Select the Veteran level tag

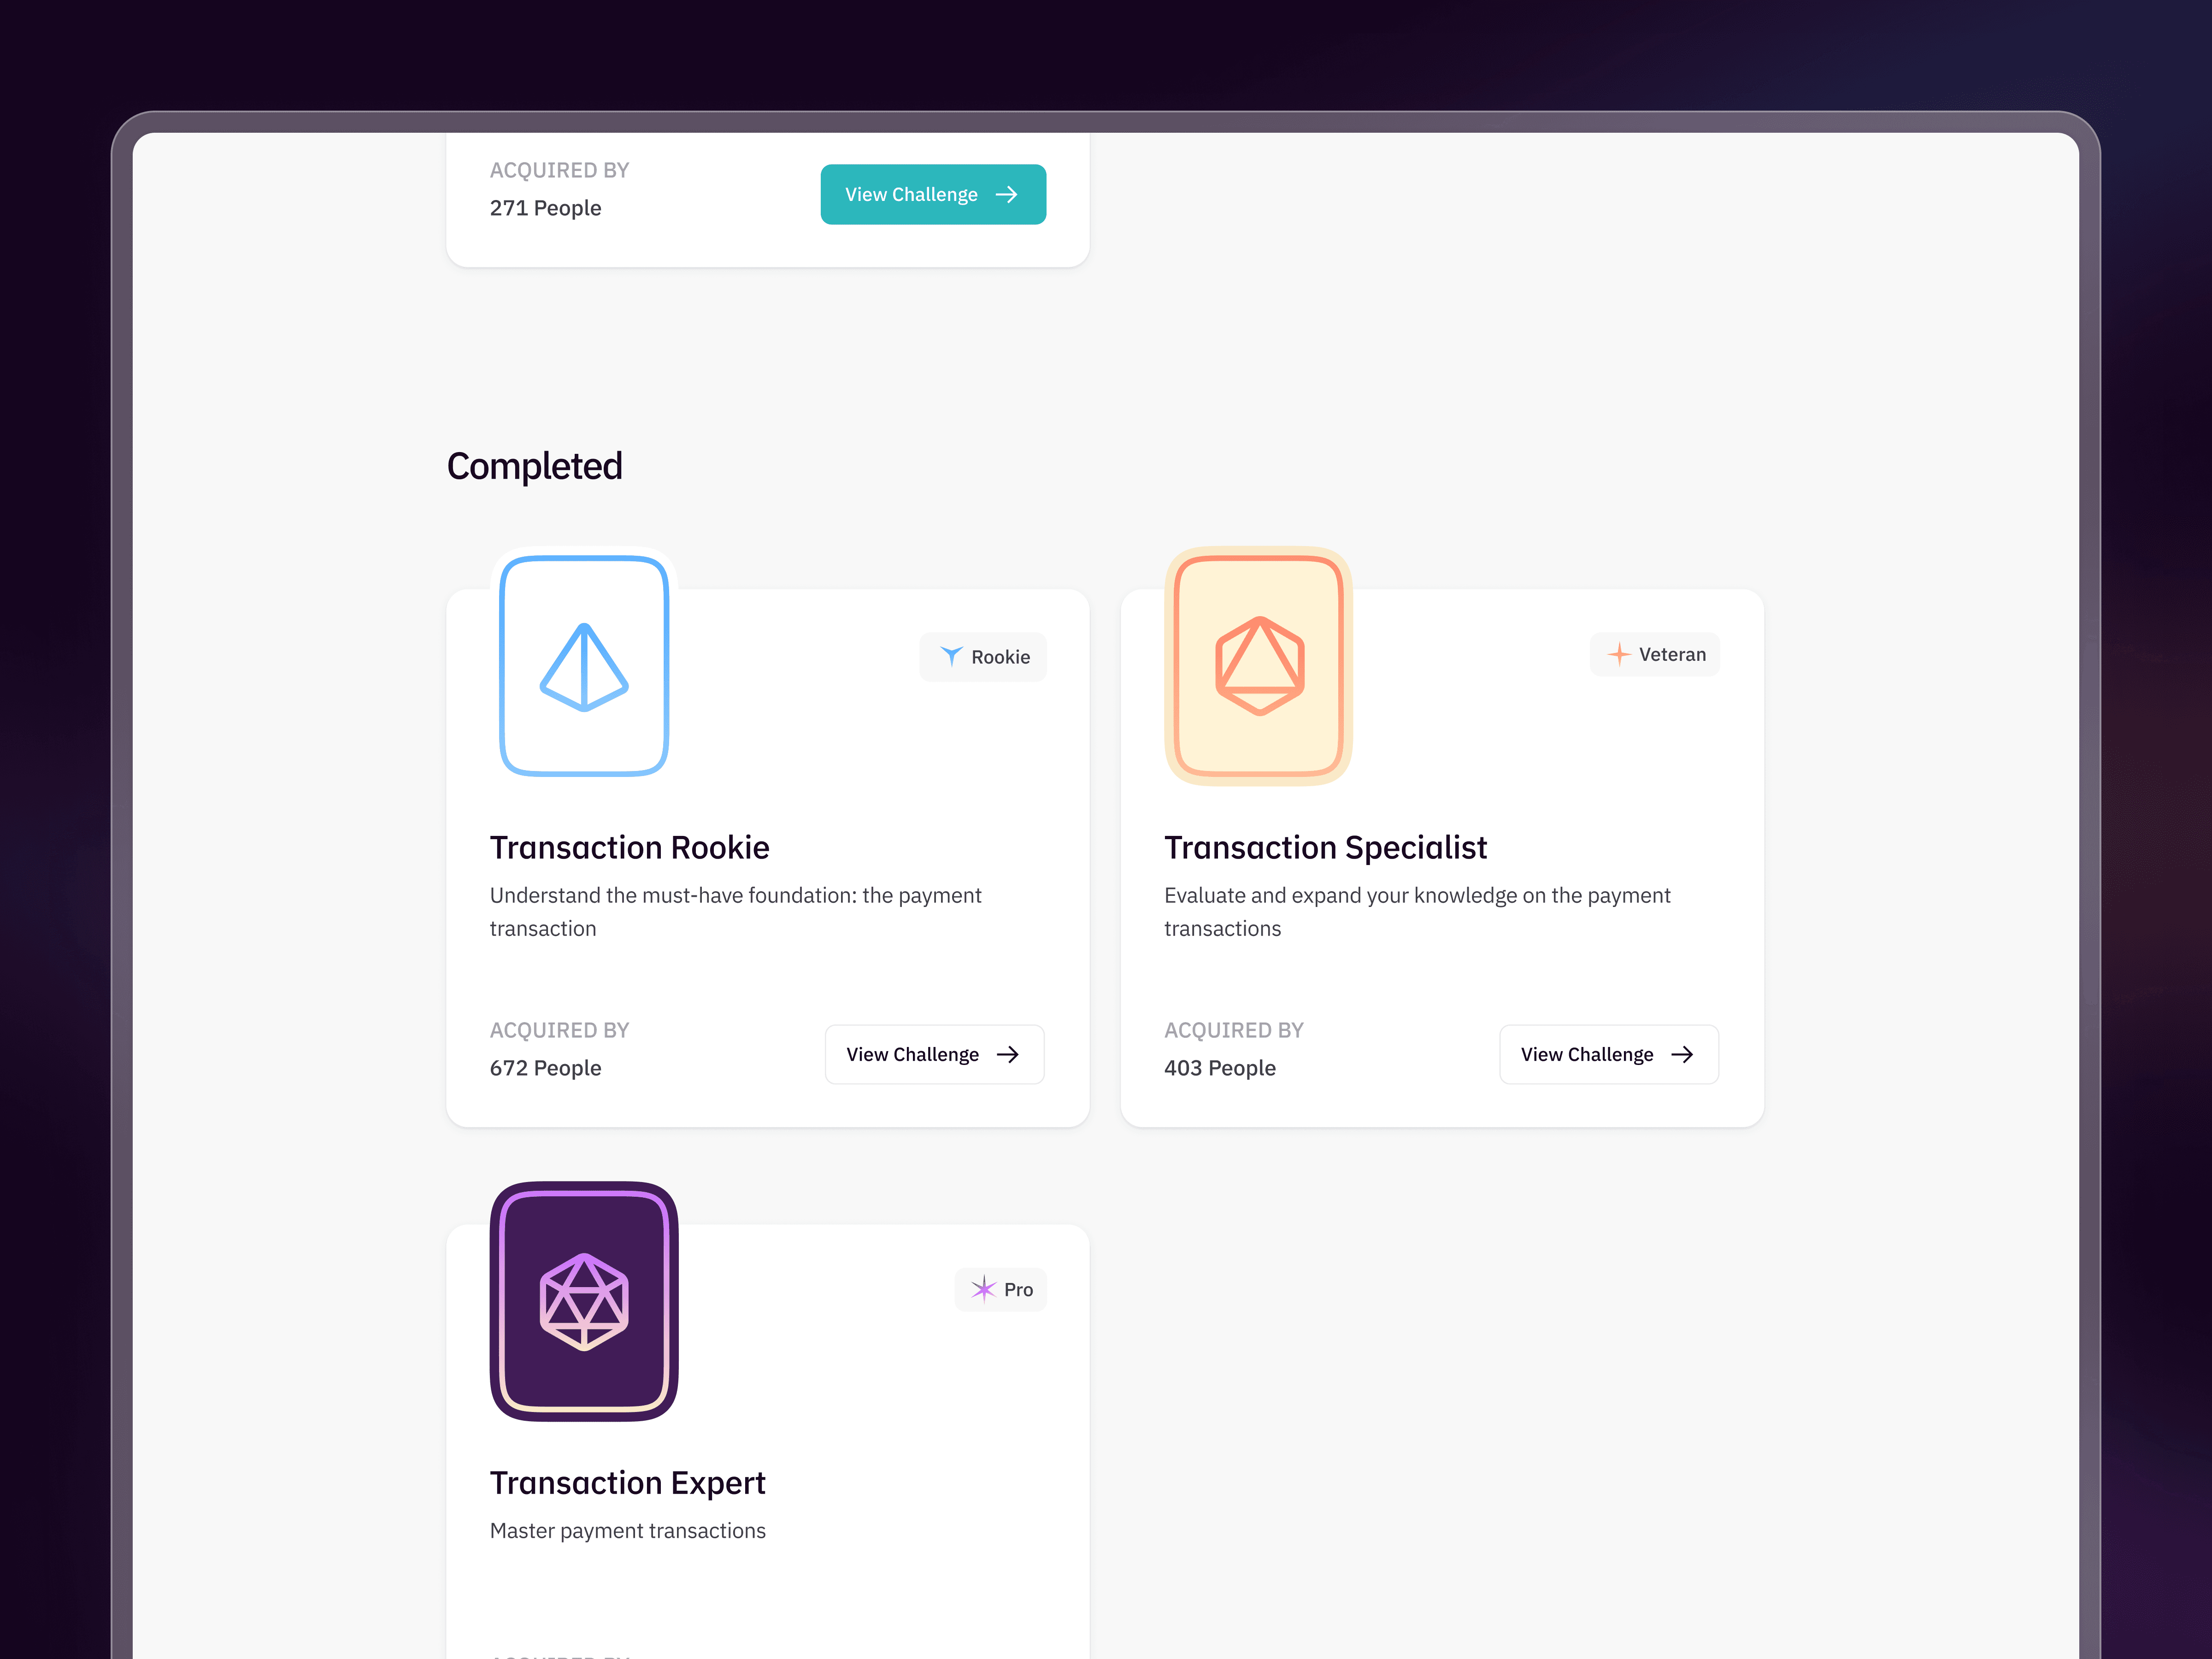1655,654
